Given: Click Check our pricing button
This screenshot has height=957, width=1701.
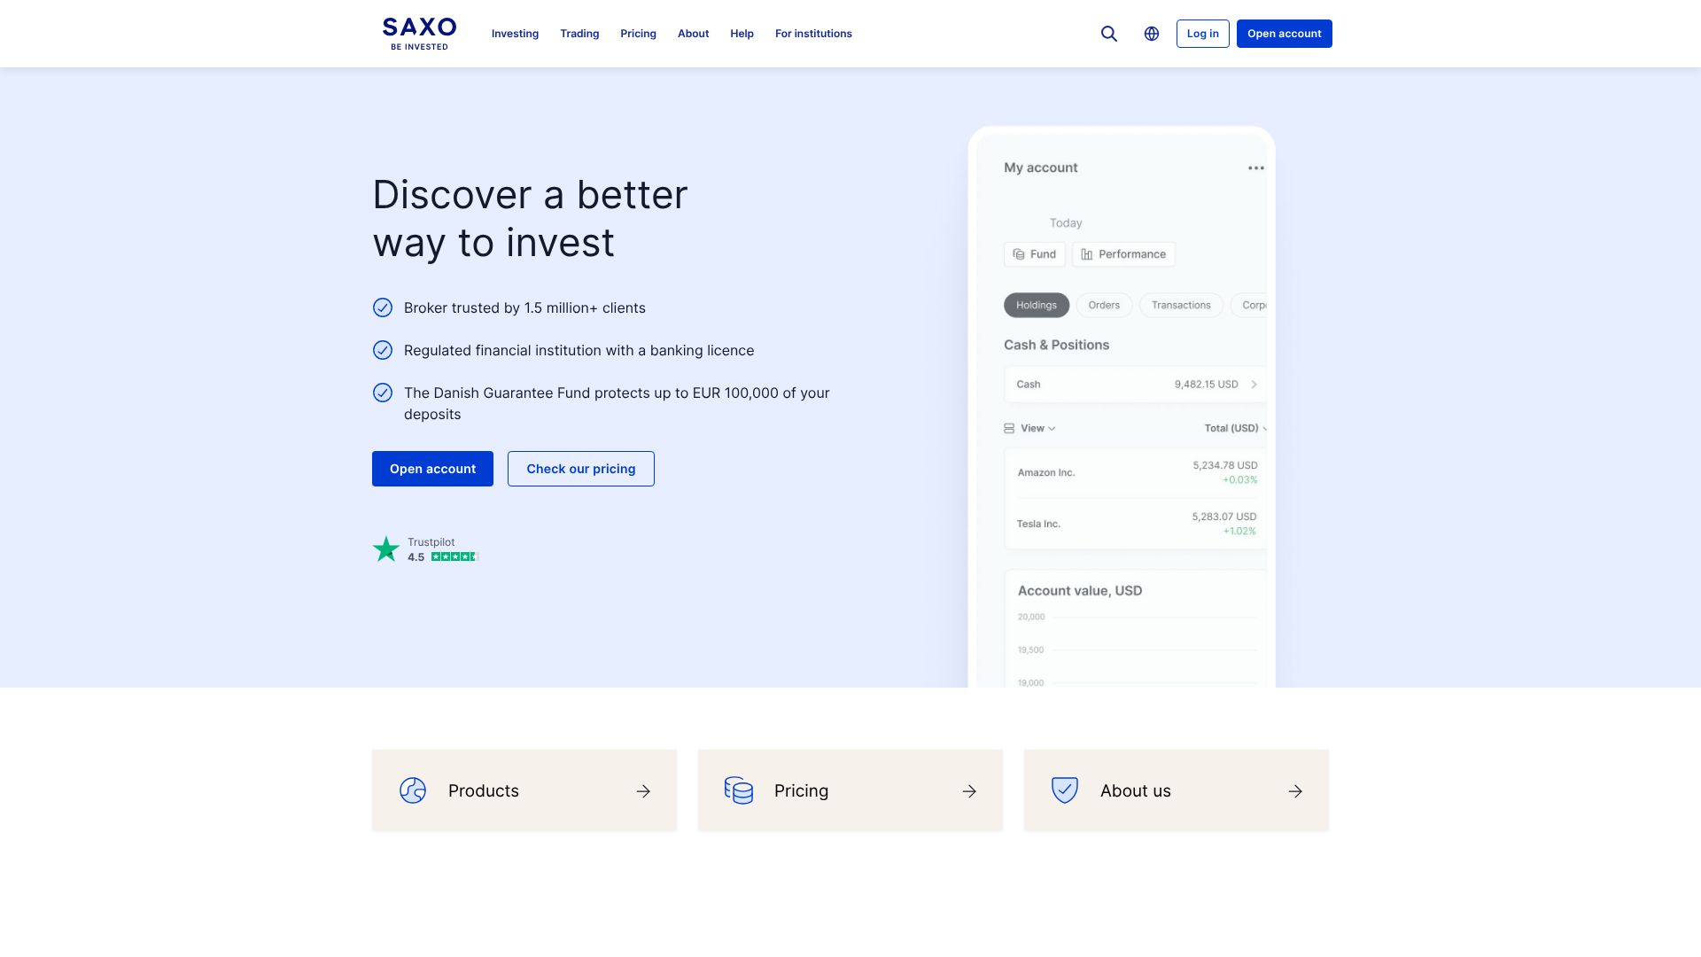Looking at the screenshot, I should click(x=580, y=469).
